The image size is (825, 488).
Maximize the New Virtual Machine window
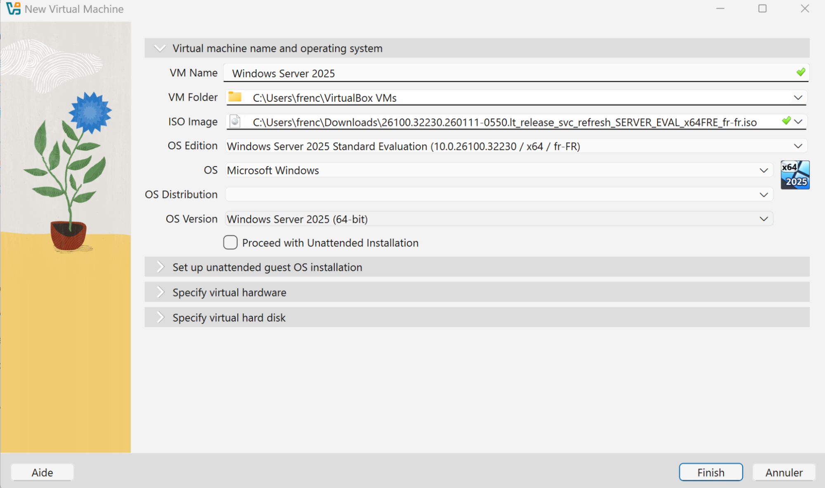point(762,9)
